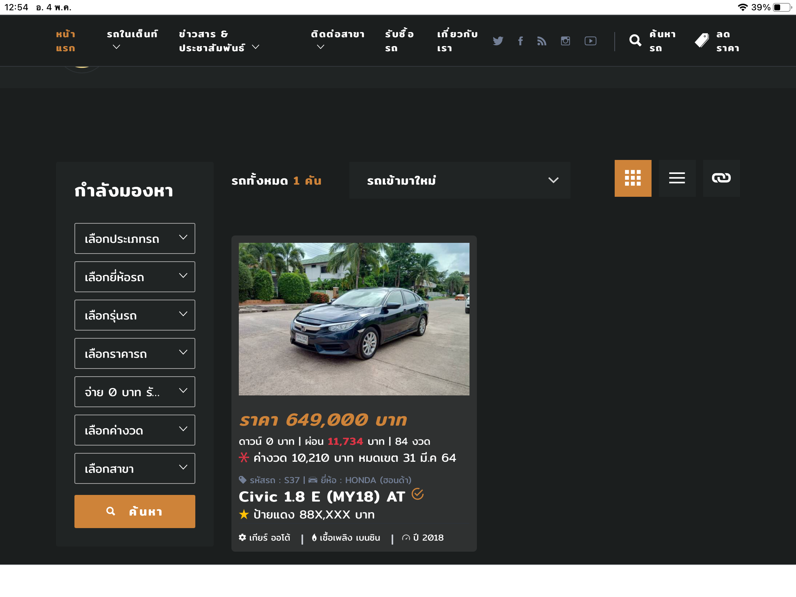Expand the เลือกสาขา branch dropdown
The image size is (796, 597).
click(135, 468)
